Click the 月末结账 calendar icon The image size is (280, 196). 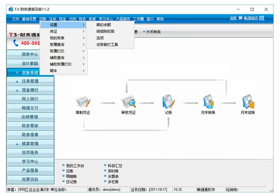248,102
